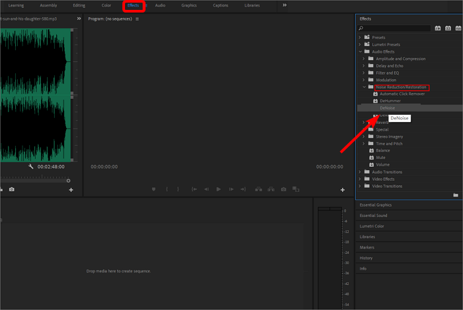Select the Volume audio effect
The image size is (463, 310).
click(x=382, y=165)
